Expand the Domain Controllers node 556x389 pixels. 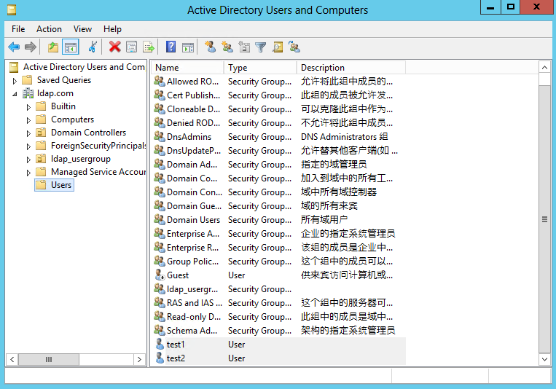tap(28, 133)
